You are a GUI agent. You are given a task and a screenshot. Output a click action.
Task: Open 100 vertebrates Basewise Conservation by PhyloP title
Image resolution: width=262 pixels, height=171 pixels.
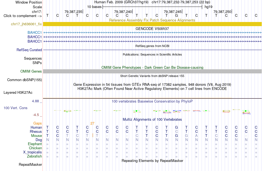pyautogui.click(x=152, y=101)
